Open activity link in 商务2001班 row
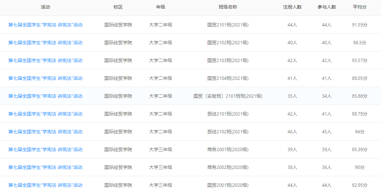The image size is (381, 193). [45, 149]
